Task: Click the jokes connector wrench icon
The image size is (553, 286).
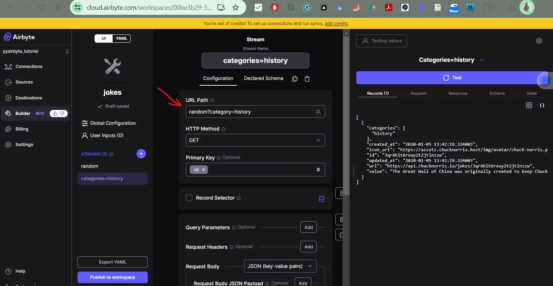Action: click(x=113, y=67)
